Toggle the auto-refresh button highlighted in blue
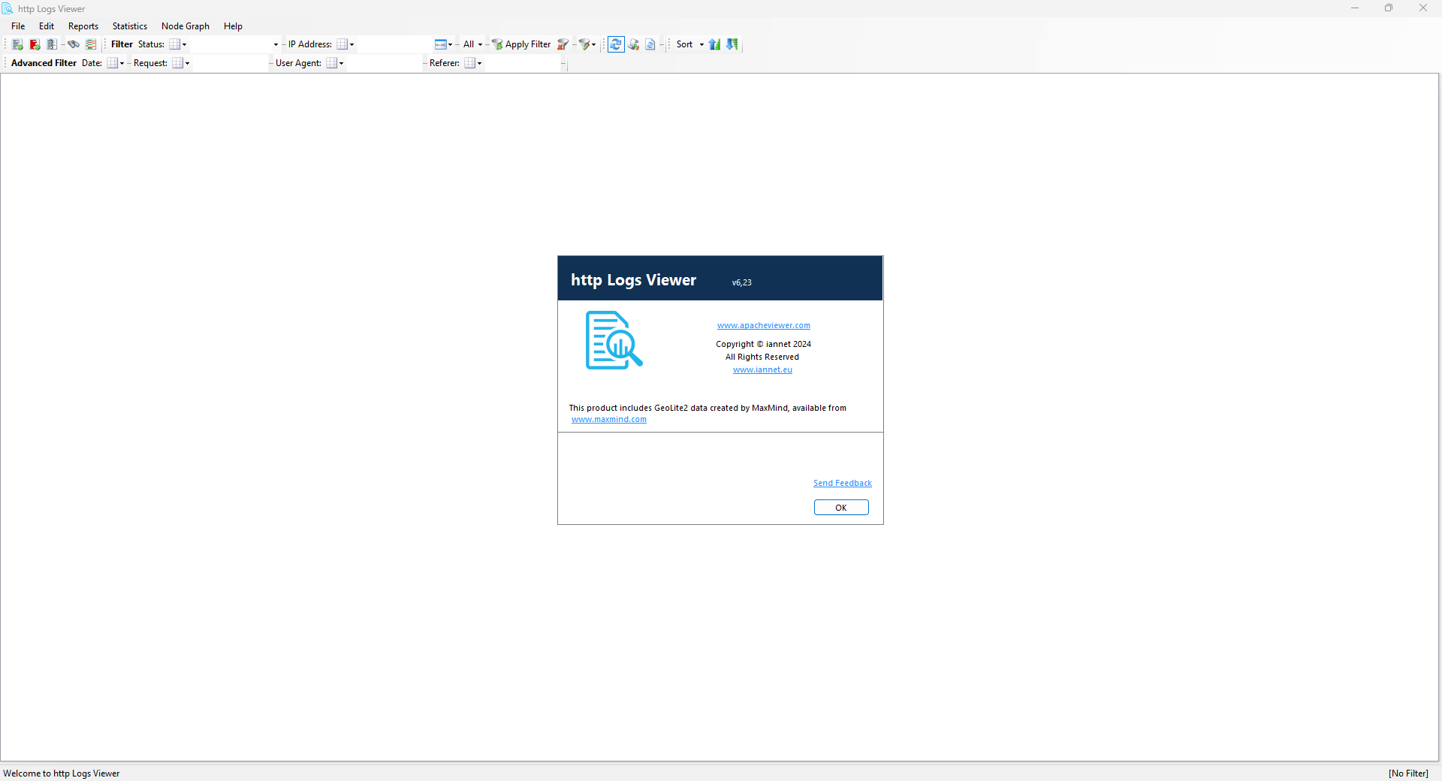The image size is (1442, 781). [x=616, y=44]
